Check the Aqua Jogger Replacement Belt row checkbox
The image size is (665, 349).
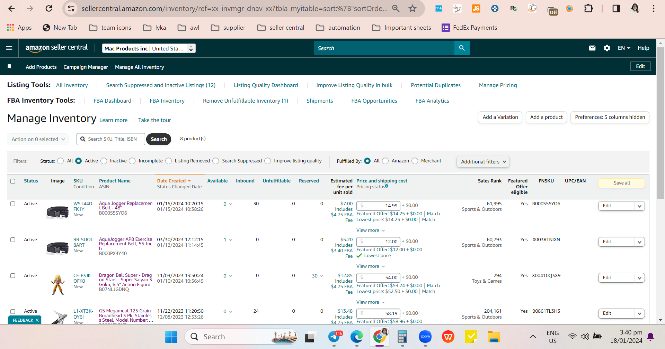[x=13, y=204]
